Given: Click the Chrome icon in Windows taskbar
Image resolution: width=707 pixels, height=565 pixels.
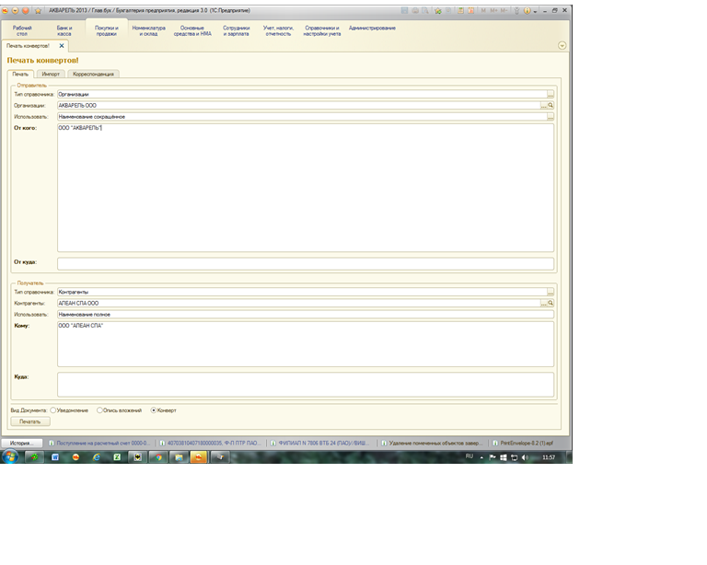Looking at the screenshot, I should pyautogui.click(x=157, y=456).
